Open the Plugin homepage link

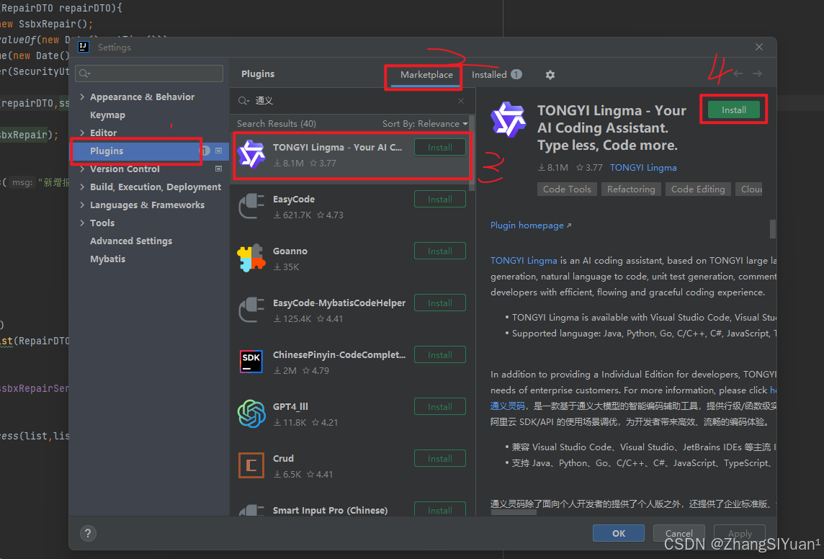point(530,225)
